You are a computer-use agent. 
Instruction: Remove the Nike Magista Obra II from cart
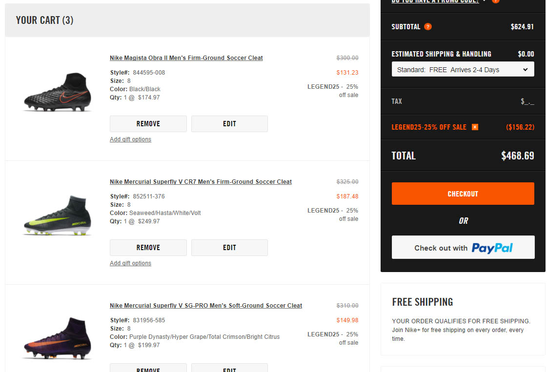tap(148, 123)
